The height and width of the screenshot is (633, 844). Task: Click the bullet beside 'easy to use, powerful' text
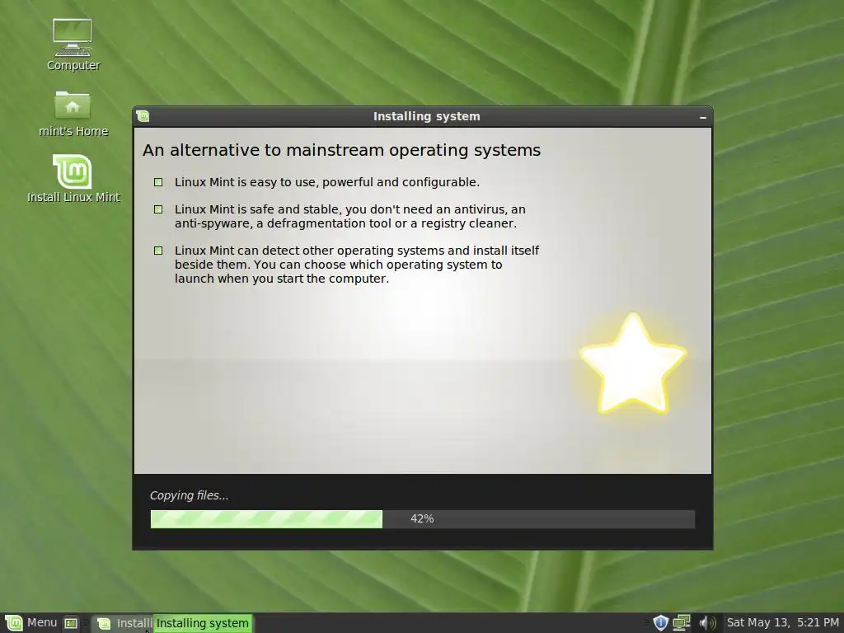coord(158,182)
